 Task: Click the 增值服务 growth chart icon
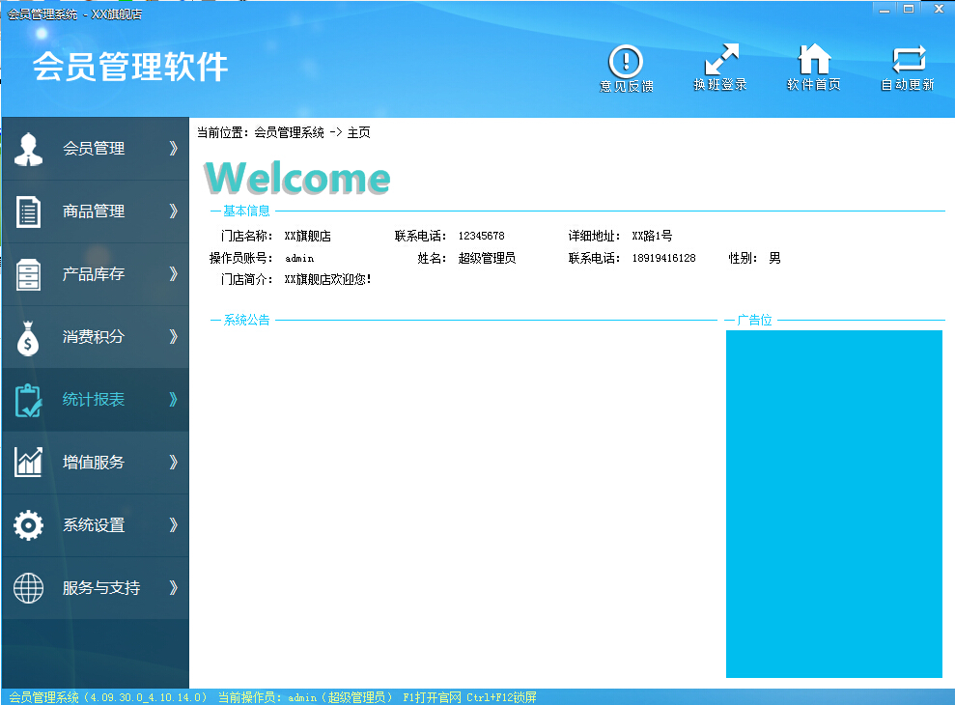(28, 463)
